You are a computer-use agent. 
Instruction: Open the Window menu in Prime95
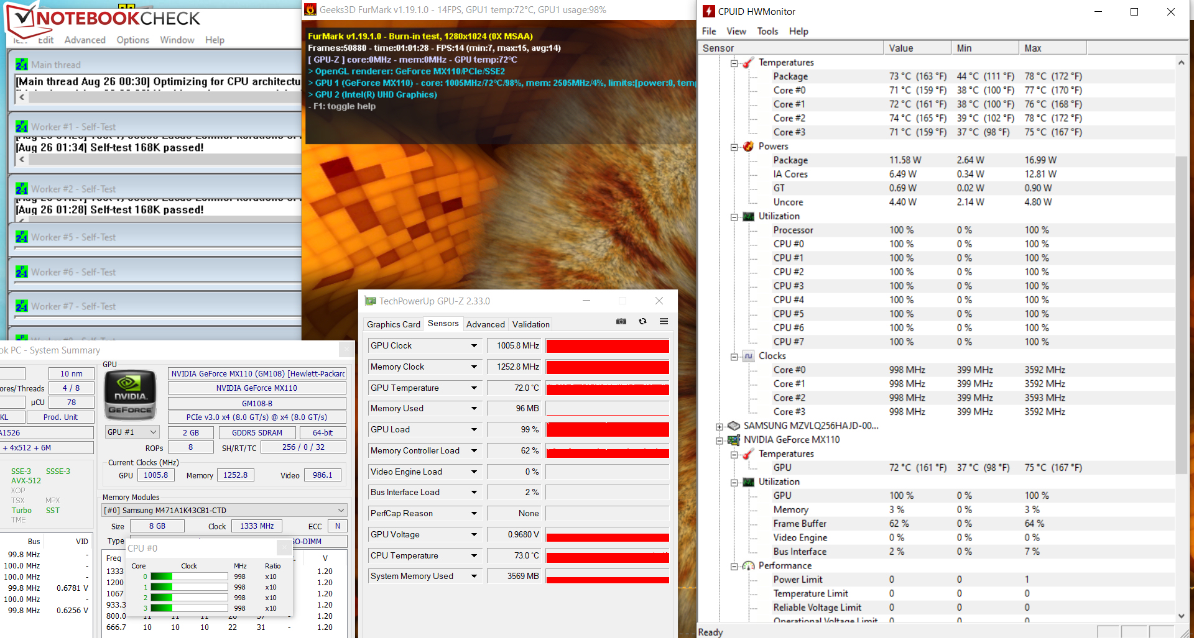click(177, 40)
